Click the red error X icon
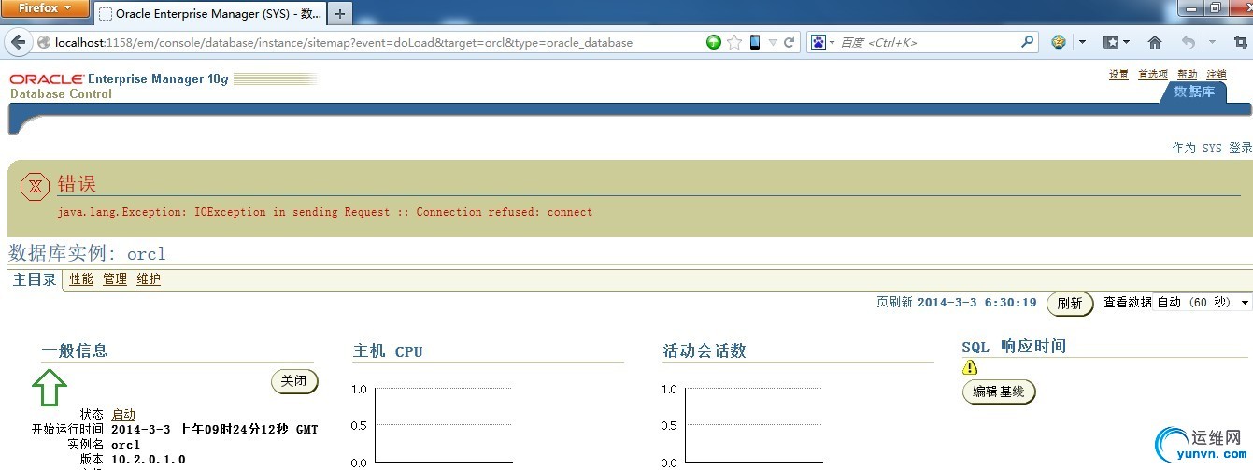1253x470 pixels. [x=36, y=187]
